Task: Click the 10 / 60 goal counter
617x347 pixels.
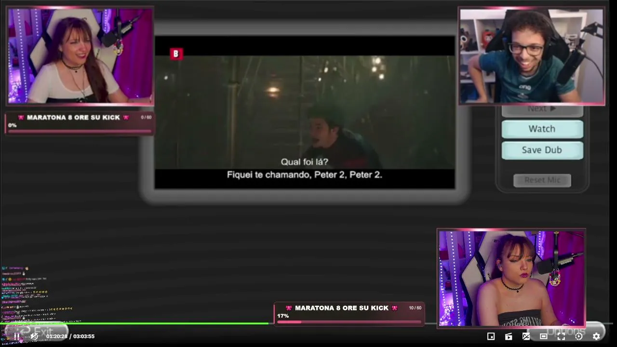Action: [x=415, y=308]
